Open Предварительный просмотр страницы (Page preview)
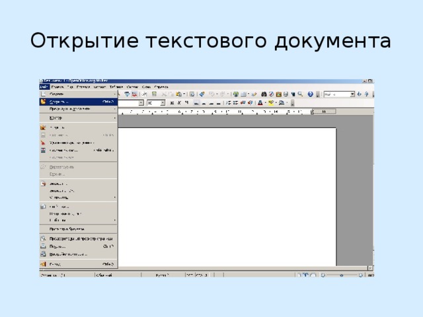Image resolution: width=423 pixels, height=317 pixels. (78, 239)
